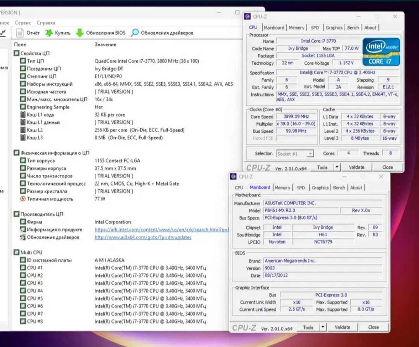The width and height of the screenshot is (419, 347).
Task: Click the Отчёт report icon in AIDA64 toolbar
Action: [20, 33]
